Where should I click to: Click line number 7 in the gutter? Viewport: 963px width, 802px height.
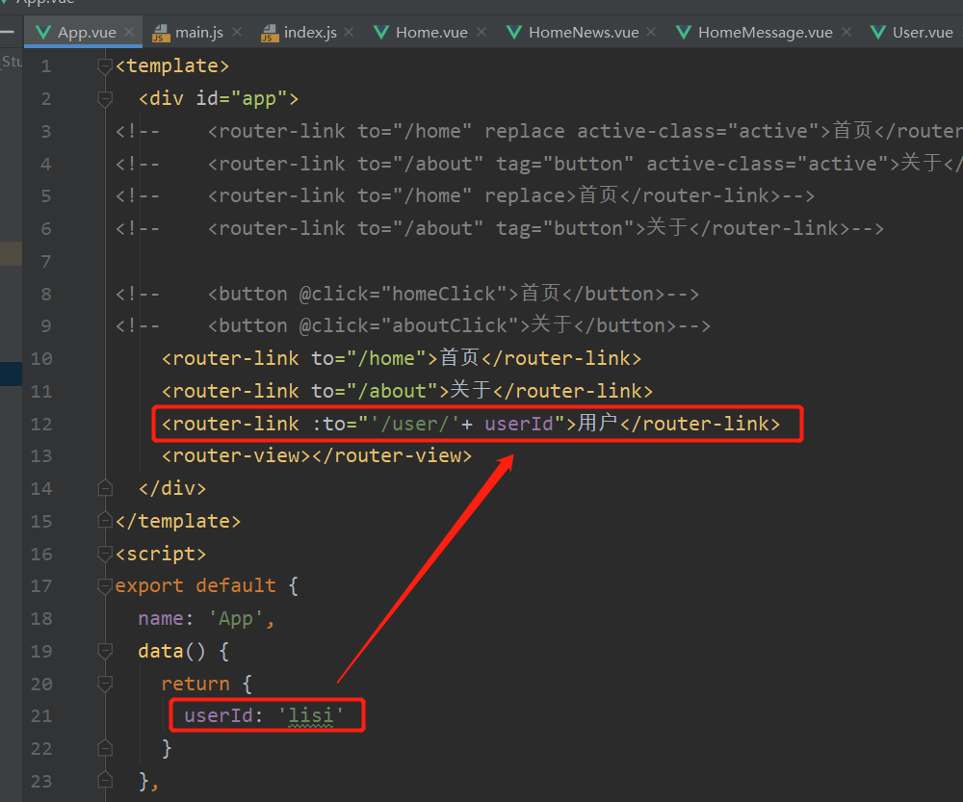[46, 262]
